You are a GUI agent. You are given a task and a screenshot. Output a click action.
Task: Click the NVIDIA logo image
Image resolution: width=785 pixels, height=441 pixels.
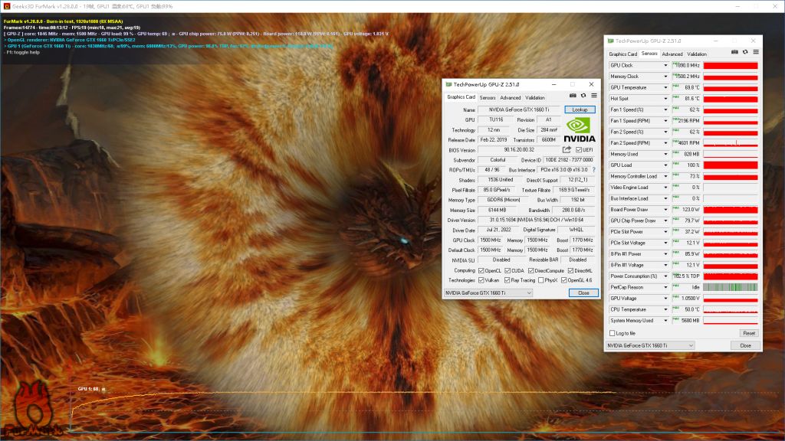click(579, 130)
